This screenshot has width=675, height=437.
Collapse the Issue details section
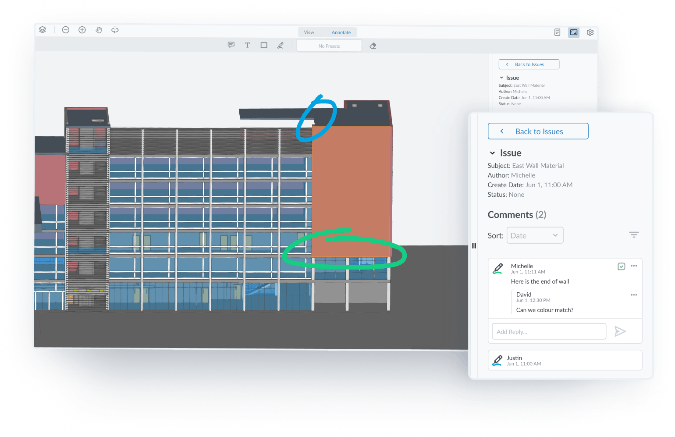pyautogui.click(x=492, y=153)
